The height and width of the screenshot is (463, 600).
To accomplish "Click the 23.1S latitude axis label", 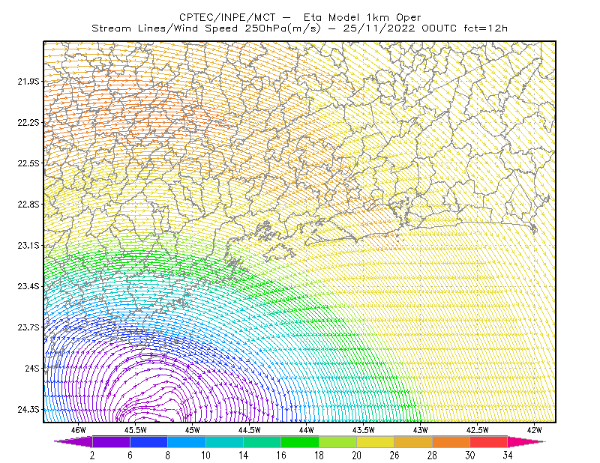I will 28,245.
